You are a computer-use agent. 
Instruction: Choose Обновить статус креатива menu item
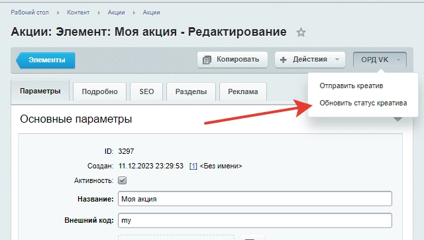click(x=363, y=103)
